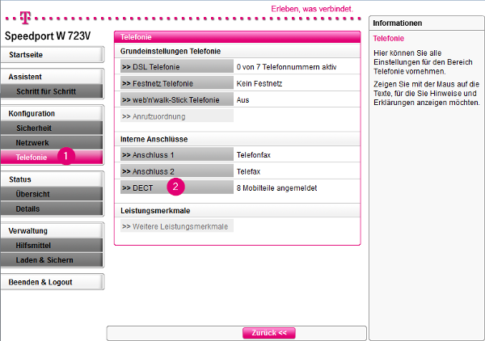Open Anschluss 2 settings

177,171
